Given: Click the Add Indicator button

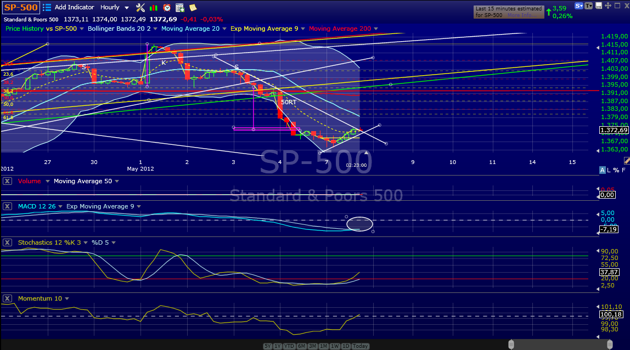Looking at the screenshot, I should (74, 7).
